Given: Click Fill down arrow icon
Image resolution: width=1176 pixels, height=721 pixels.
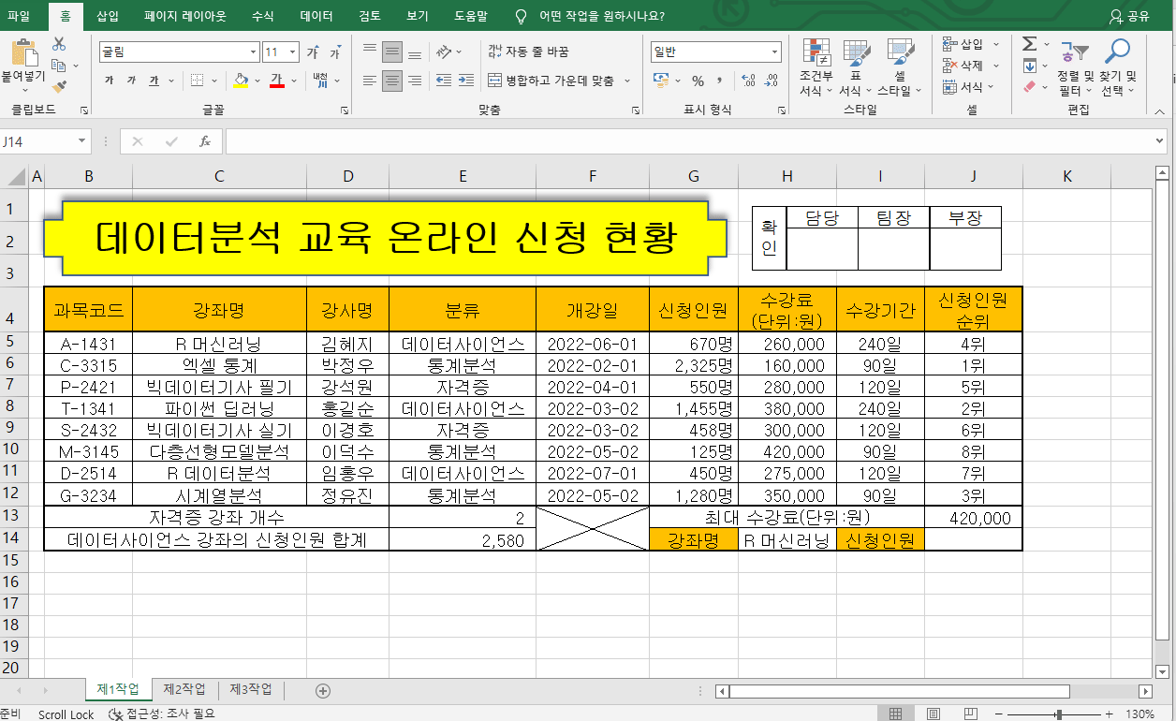Looking at the screenshot, I should [x=1029, y=66].
